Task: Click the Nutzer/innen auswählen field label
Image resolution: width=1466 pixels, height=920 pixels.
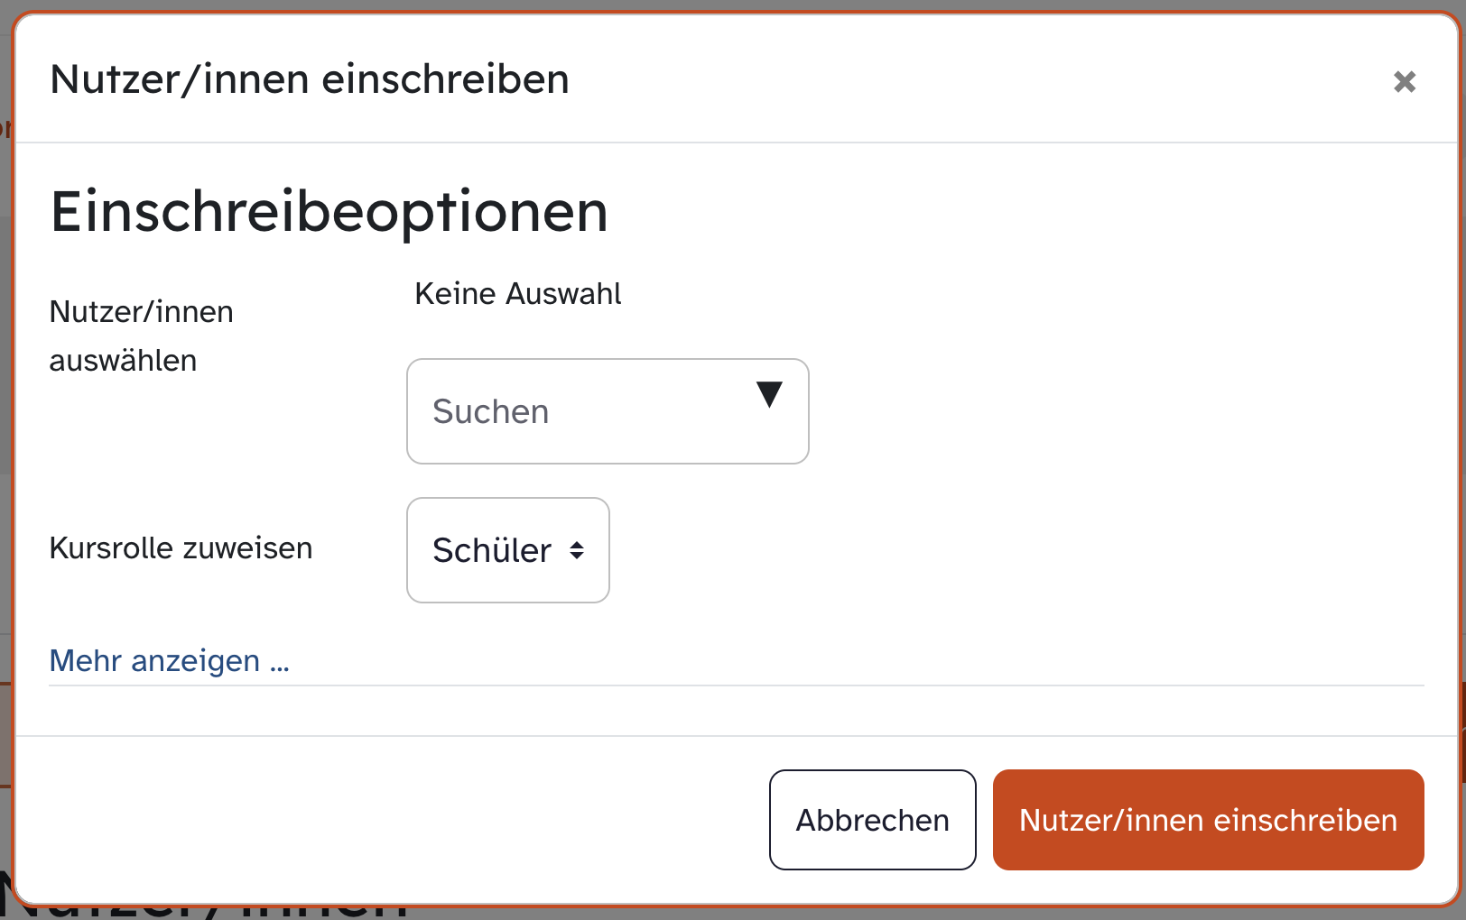Action: [142, 336]
